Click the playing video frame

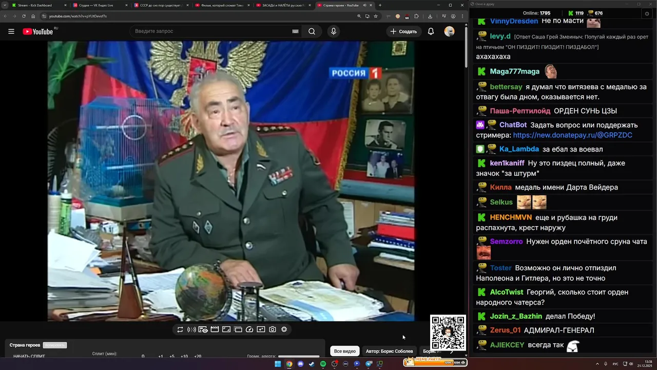coord(231,181)
